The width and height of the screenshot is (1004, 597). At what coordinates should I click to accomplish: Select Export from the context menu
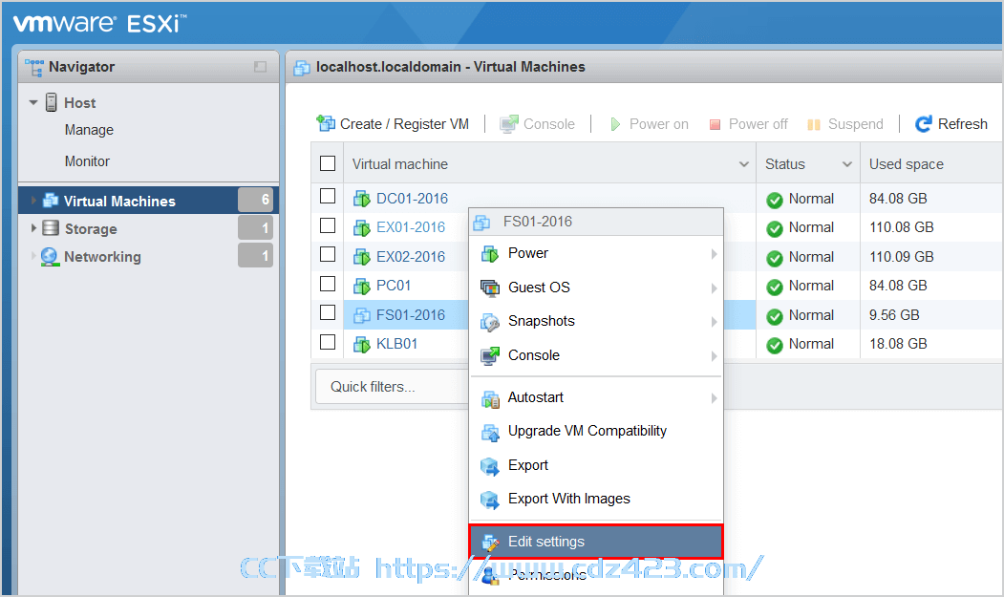[x=596, y=465]
